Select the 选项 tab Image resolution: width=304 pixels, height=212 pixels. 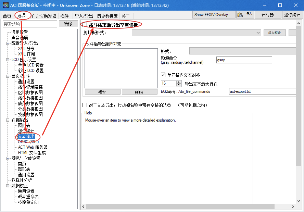coord(22,15)
